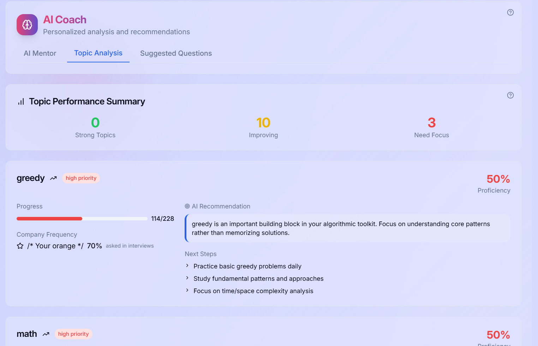Open help icon in Topic Performance Summary
The image size is (538, 346).
point(510,95)
